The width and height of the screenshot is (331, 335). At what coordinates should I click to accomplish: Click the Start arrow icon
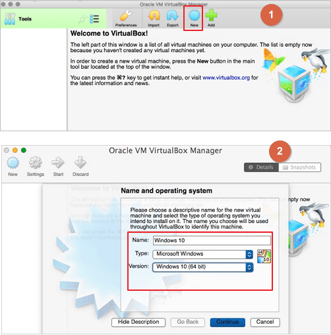click(58, 167)
